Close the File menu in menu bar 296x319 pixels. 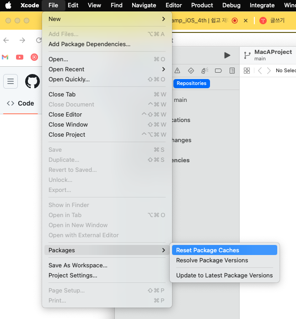click(x=53, y=5)
